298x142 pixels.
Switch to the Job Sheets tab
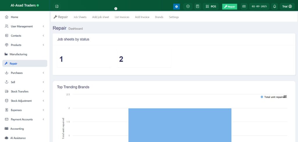tap(80, 17)
